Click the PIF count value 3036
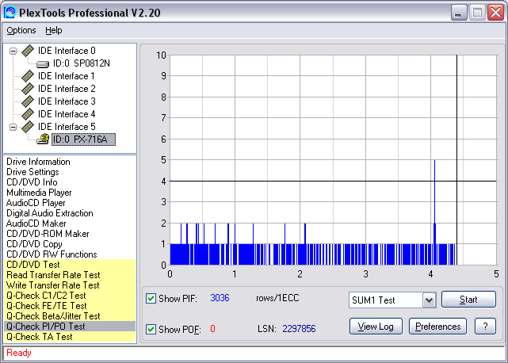The width and height of the screenshot is (508, 363). tap(220, 298)
